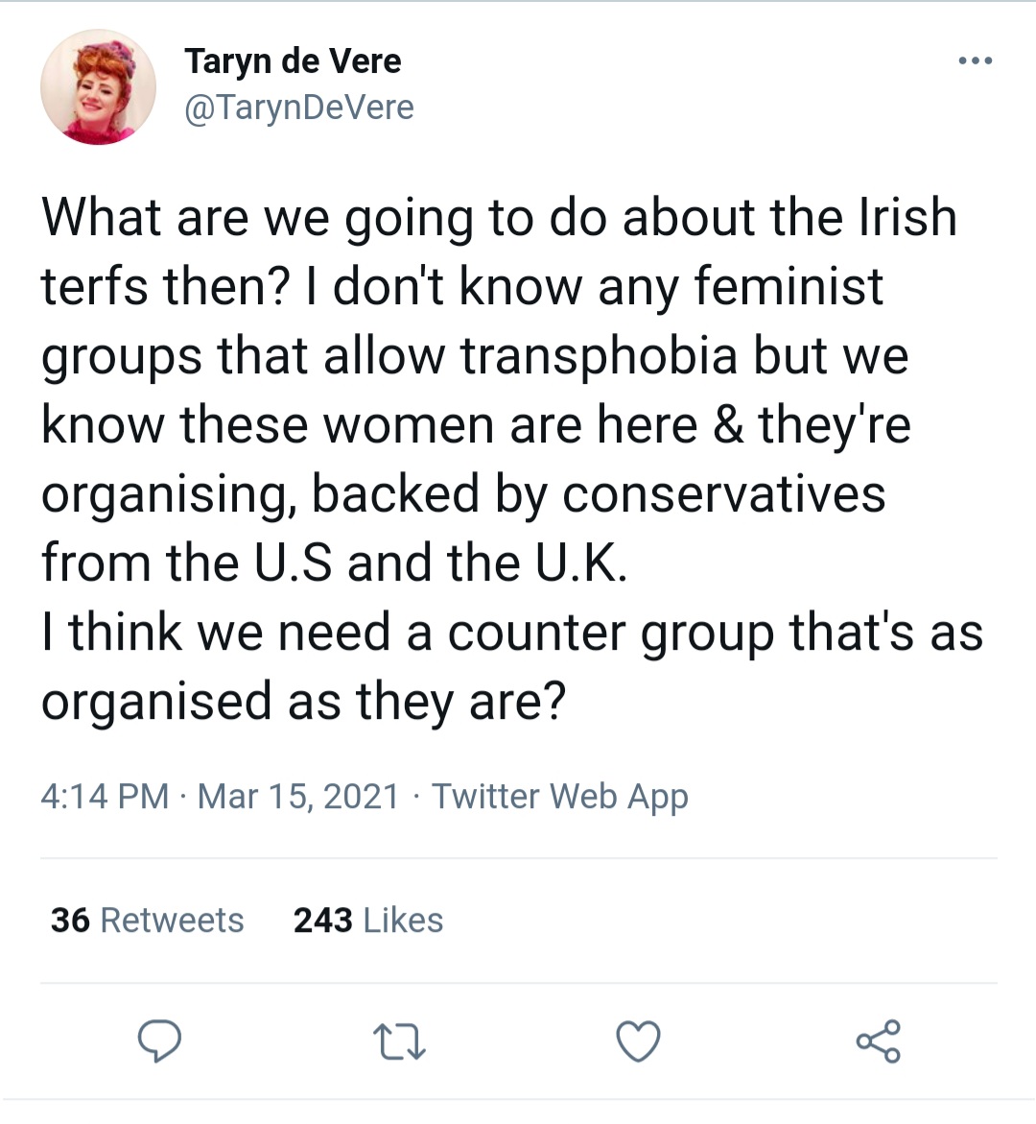View Taryn de Vere's profile picture
The width and height of the screenshot is (1036, 1124).
coord(98,86)
